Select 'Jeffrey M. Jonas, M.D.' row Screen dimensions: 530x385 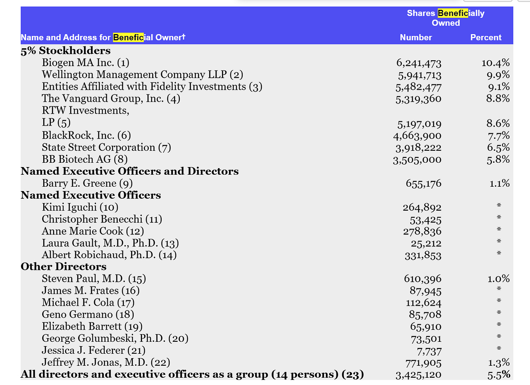point(106,362)
